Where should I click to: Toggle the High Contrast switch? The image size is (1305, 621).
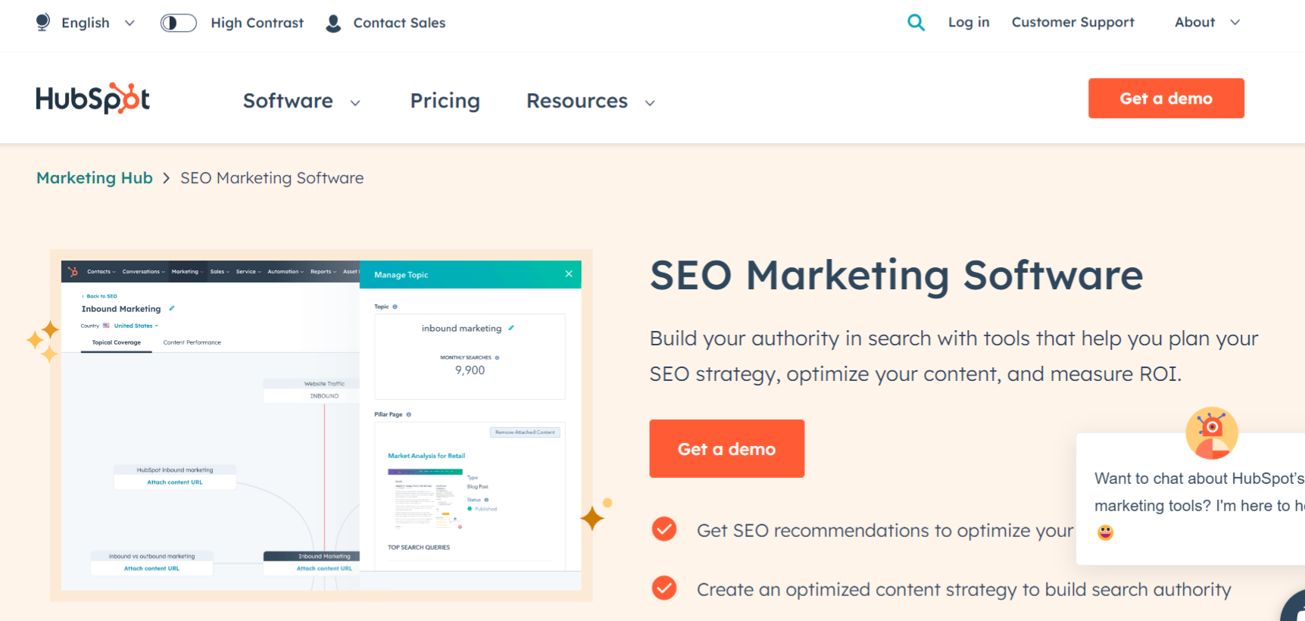coord(179,23)
